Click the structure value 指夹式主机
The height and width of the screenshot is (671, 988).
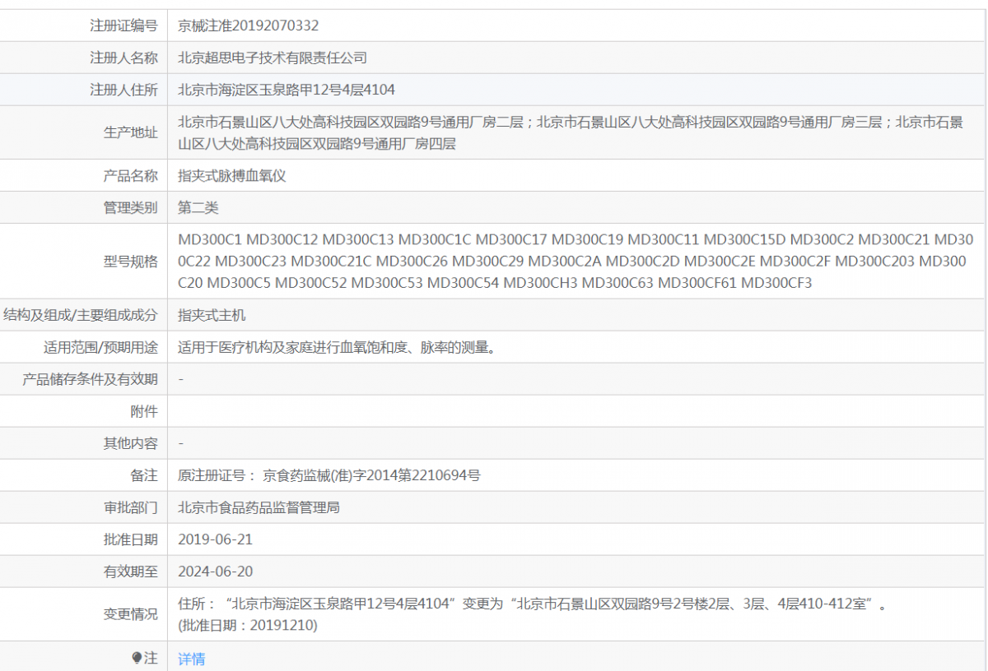212,315
